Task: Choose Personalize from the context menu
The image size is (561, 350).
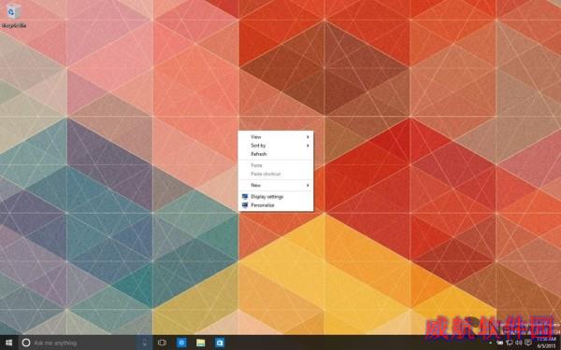Action: coord(276,205)
